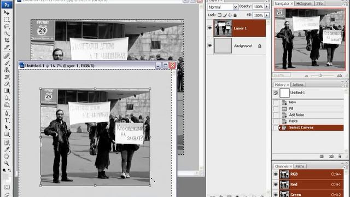This screenshot has width=350, height=197.
Task: Select the Gradient tool
Action: pyautogui.click(x=7, y=91)
